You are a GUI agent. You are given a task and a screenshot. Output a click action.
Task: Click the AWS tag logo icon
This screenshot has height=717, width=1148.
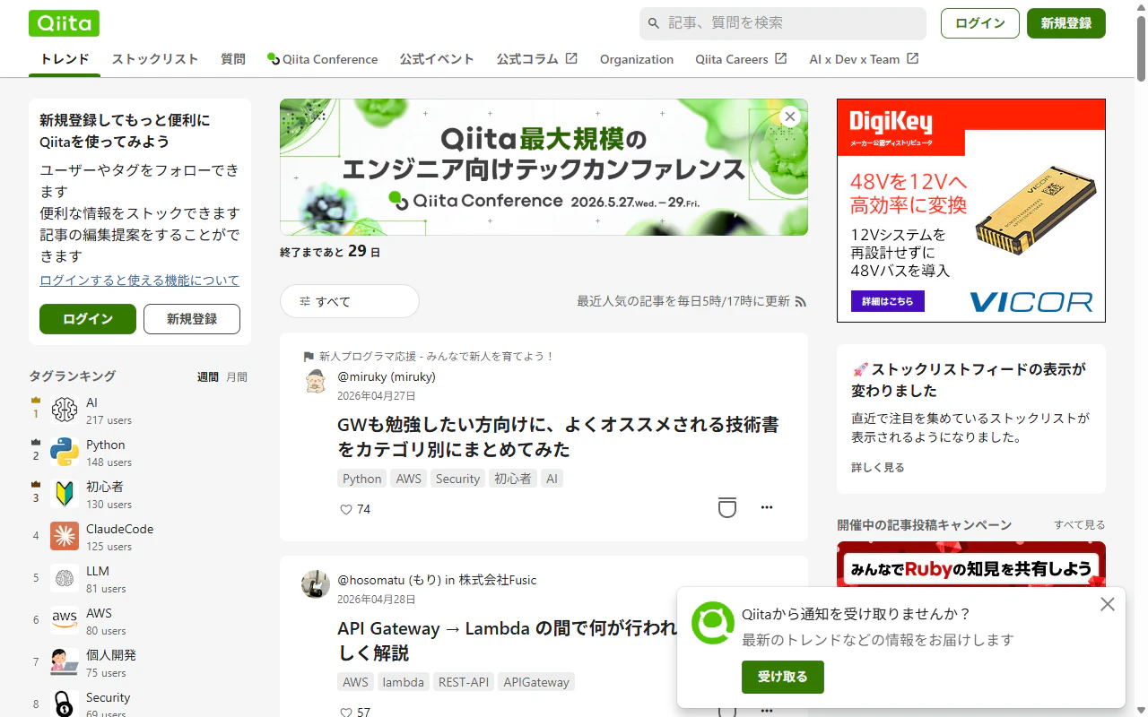pyautogui.click(x=65, y=621)
